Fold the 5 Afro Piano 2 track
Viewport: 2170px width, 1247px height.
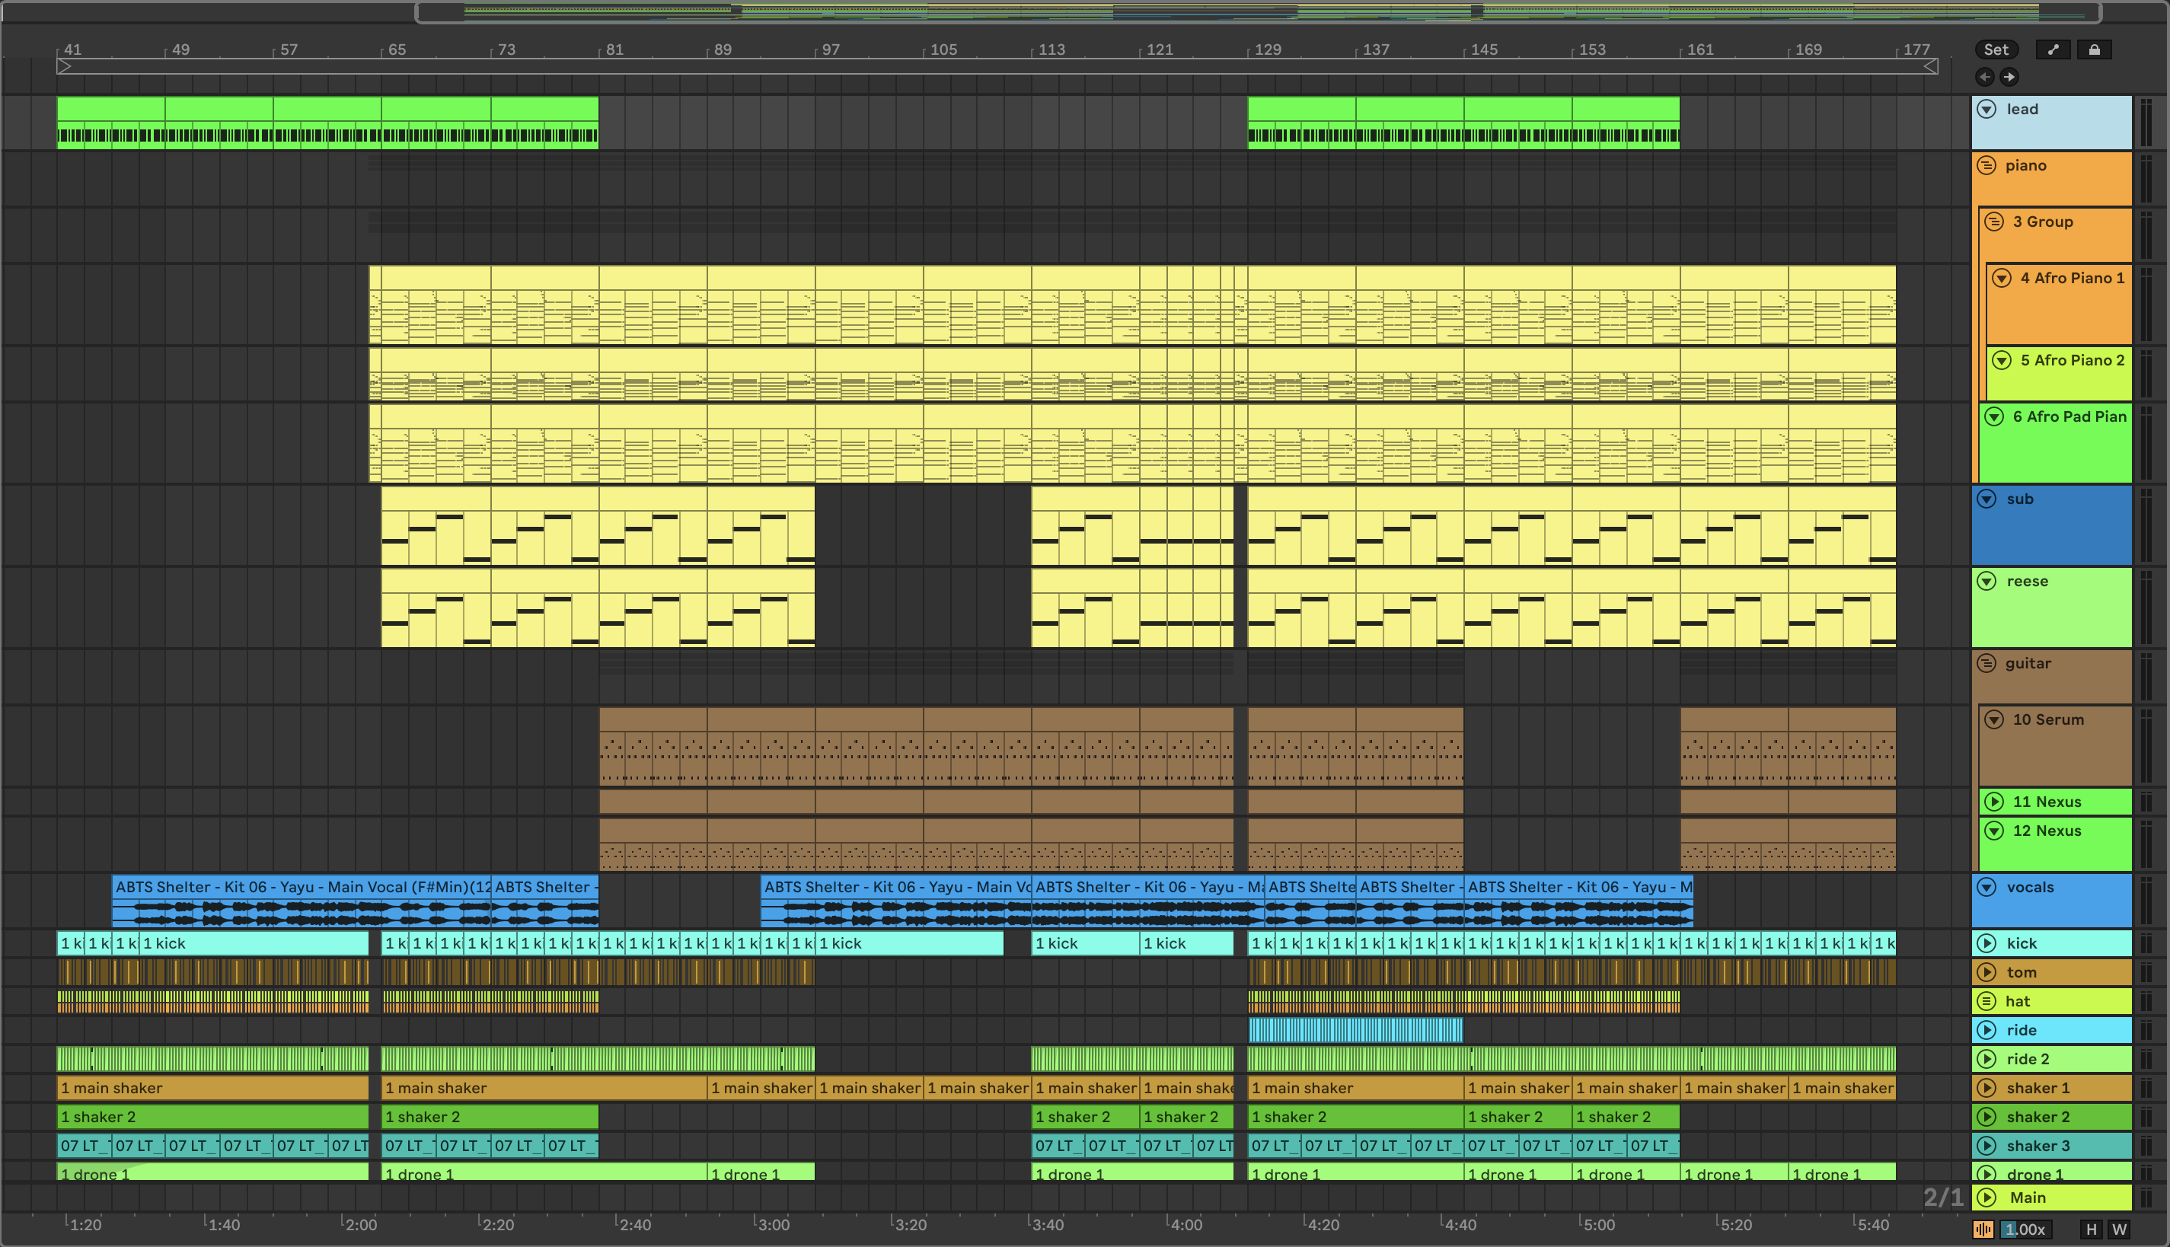tap(2002, 361)
